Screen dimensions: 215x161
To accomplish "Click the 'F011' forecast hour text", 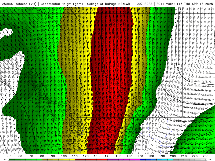I will (160, 4).
